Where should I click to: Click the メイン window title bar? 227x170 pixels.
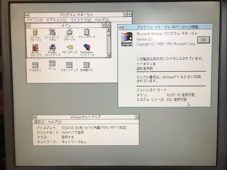[x=66, y=25]
